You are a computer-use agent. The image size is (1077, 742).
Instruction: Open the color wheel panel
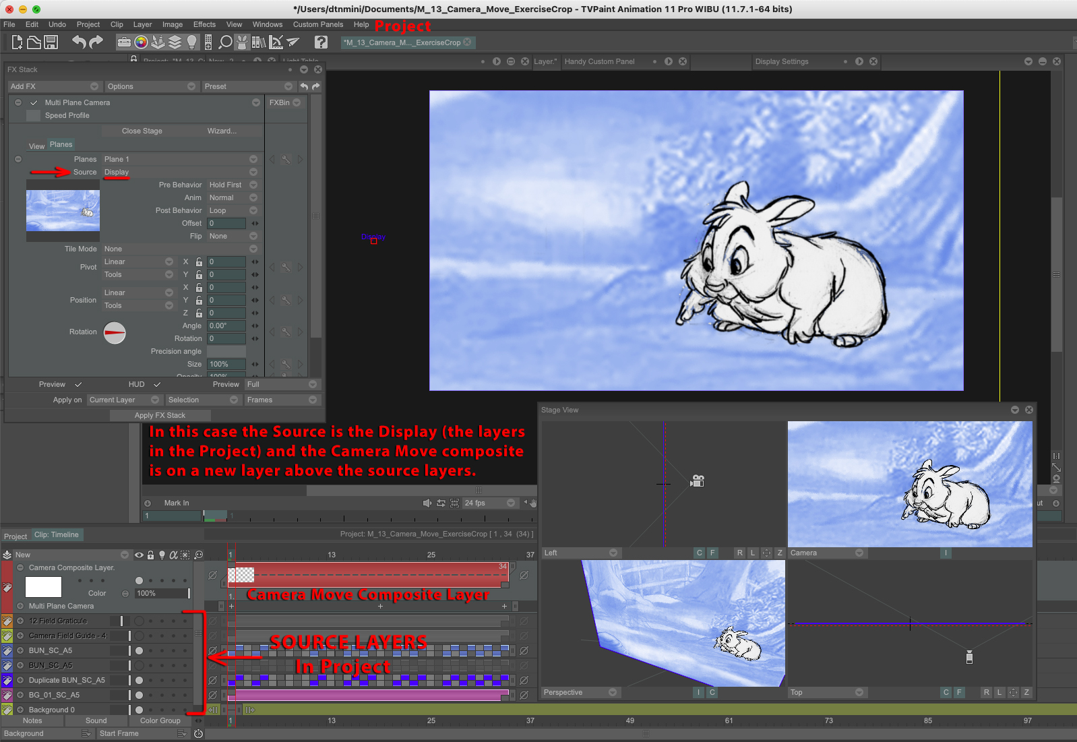point(141,42)
